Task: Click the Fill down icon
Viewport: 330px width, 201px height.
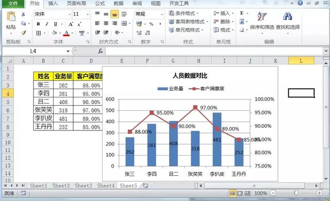Action: [x=242, y=22]
